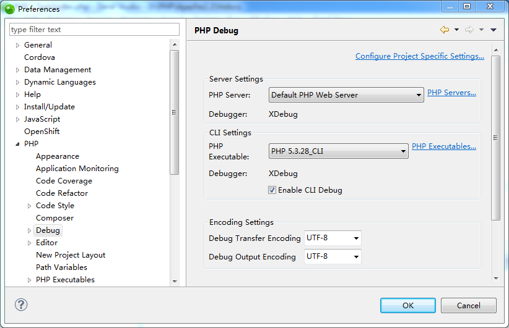Click the Preferences window green icon
This screenshot has height=328, width=509.
10,9
